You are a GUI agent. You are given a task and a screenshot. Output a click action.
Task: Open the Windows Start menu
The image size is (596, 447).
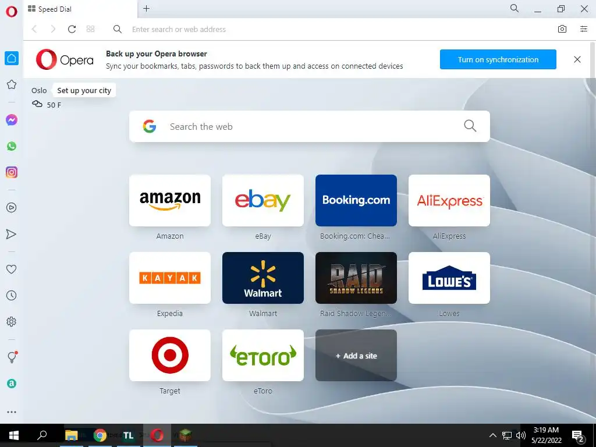point(14,435)
